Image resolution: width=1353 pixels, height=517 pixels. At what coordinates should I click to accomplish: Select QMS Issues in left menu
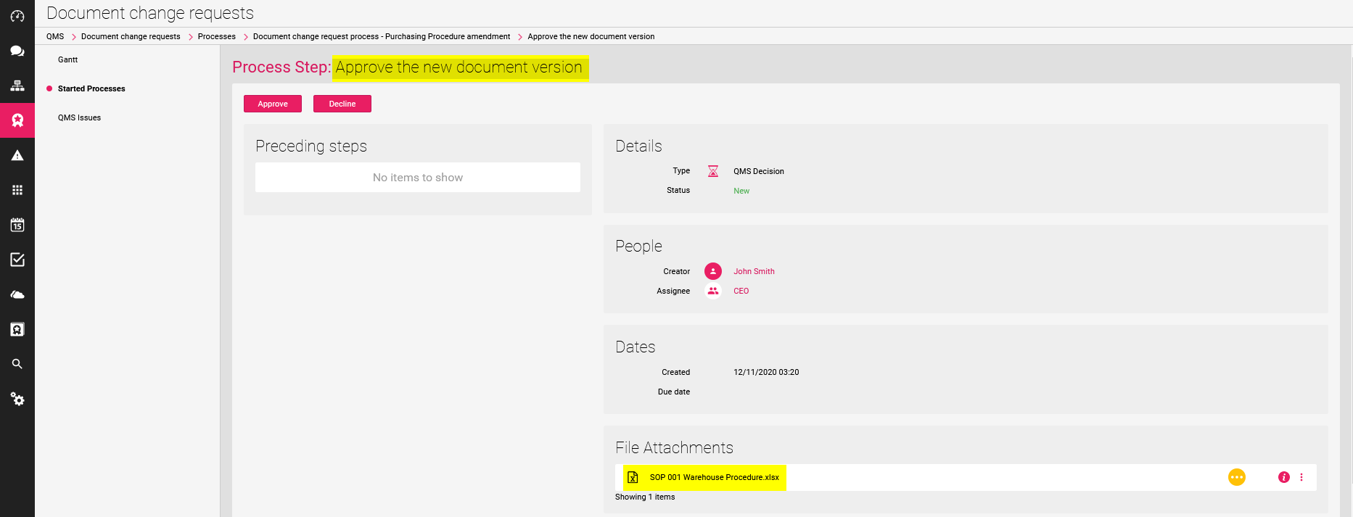(x=79, y=117)
